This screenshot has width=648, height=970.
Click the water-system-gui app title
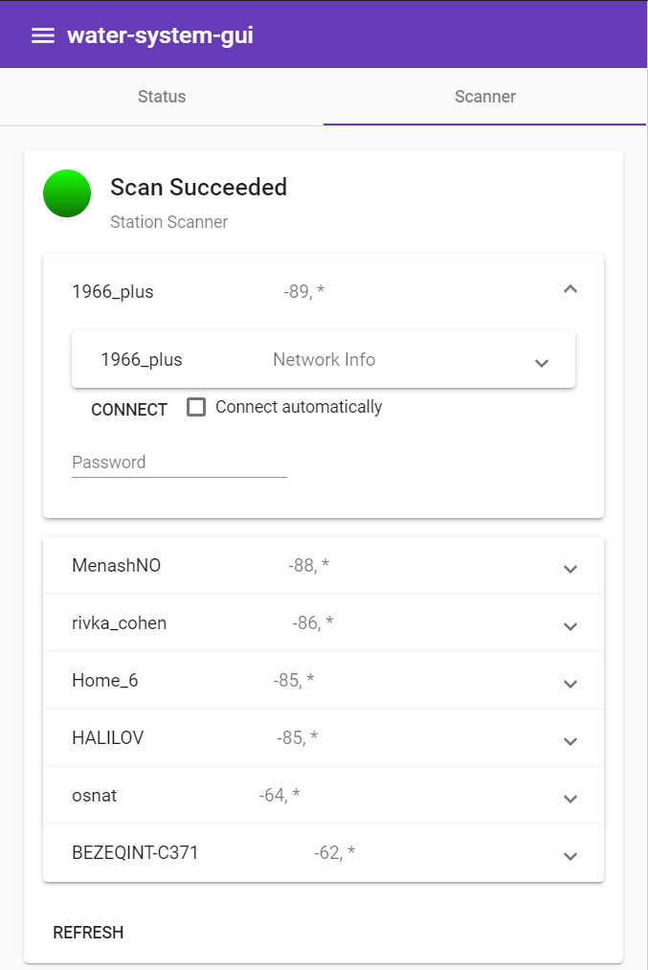pyautogui.click(x=160, y=35)
